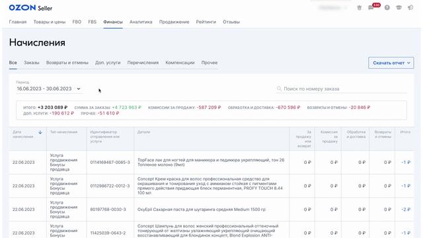Switch to the Прочее tab

tap(210, 63)
